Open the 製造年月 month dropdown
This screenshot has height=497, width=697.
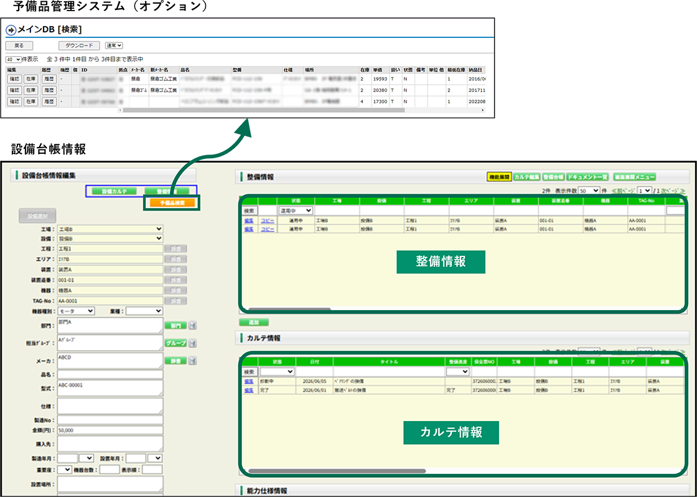click(x=87, y=458)
